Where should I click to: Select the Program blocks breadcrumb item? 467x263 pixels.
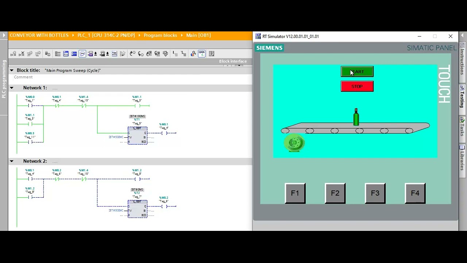click(x=160, y=35)
